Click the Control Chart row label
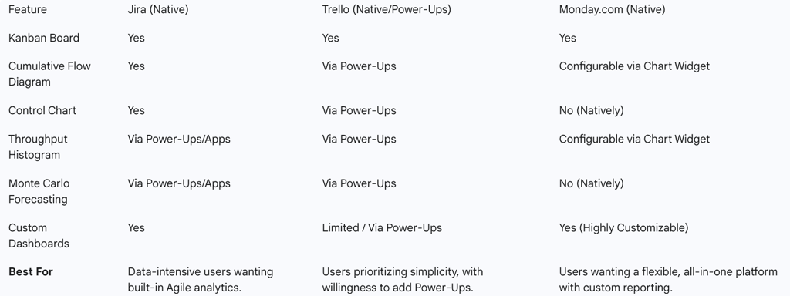This screenshot has width=790, height=296. tap(42, 111)
